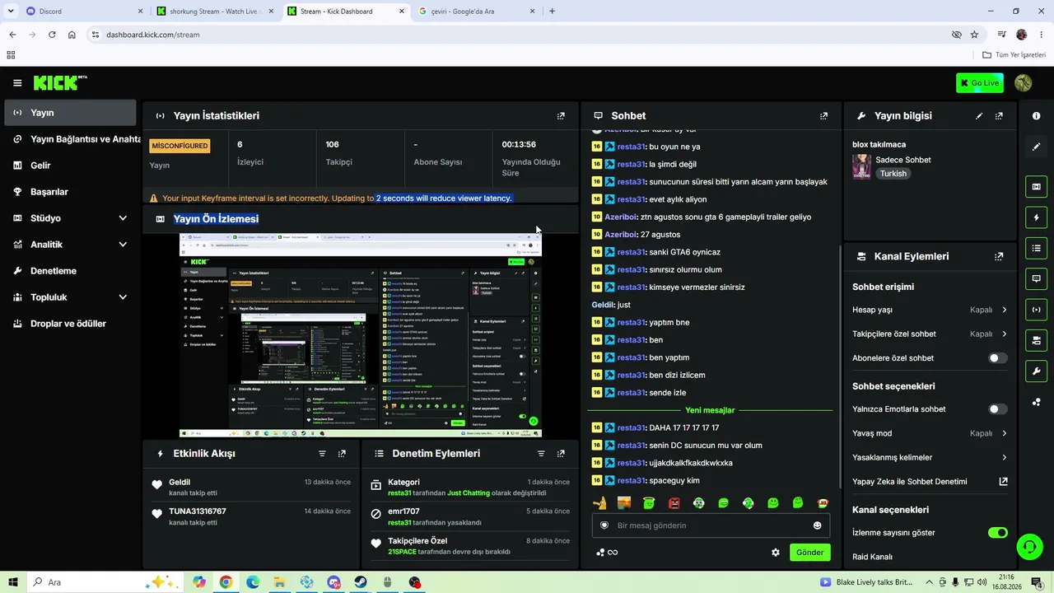Screen dimensions: 1054x593
Task: Toggle chat panel button in right rail
Action: 1036,278
